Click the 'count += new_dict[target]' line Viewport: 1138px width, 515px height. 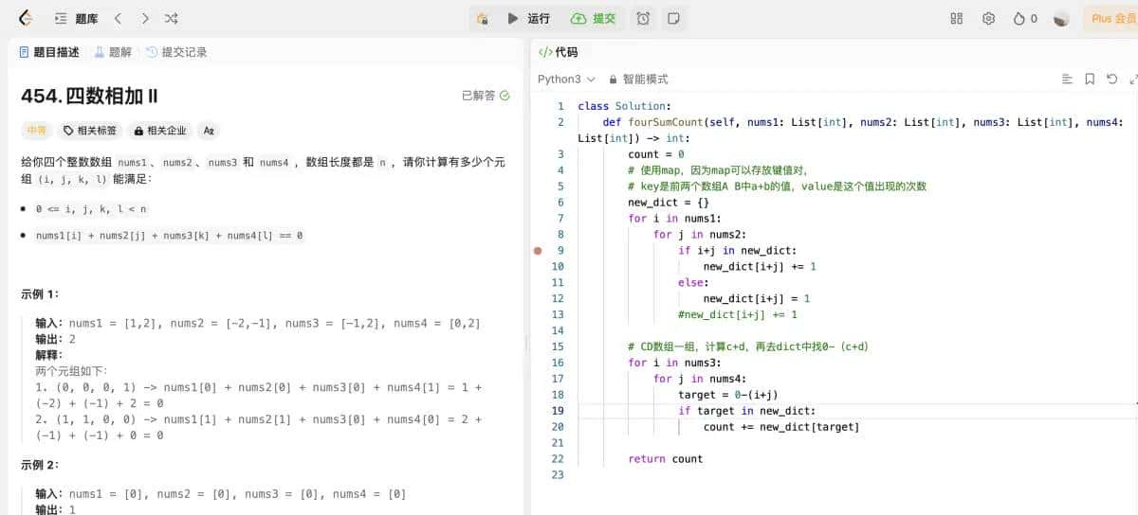[781, 427]
